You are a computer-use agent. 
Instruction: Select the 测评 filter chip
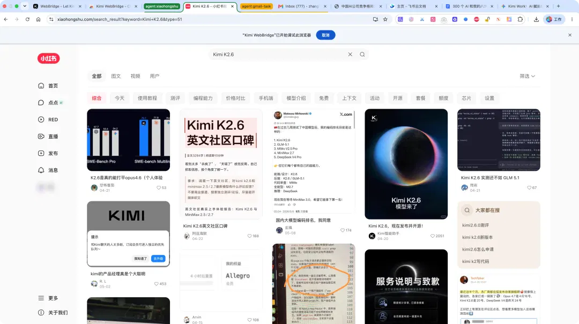[x=175, y=98]
